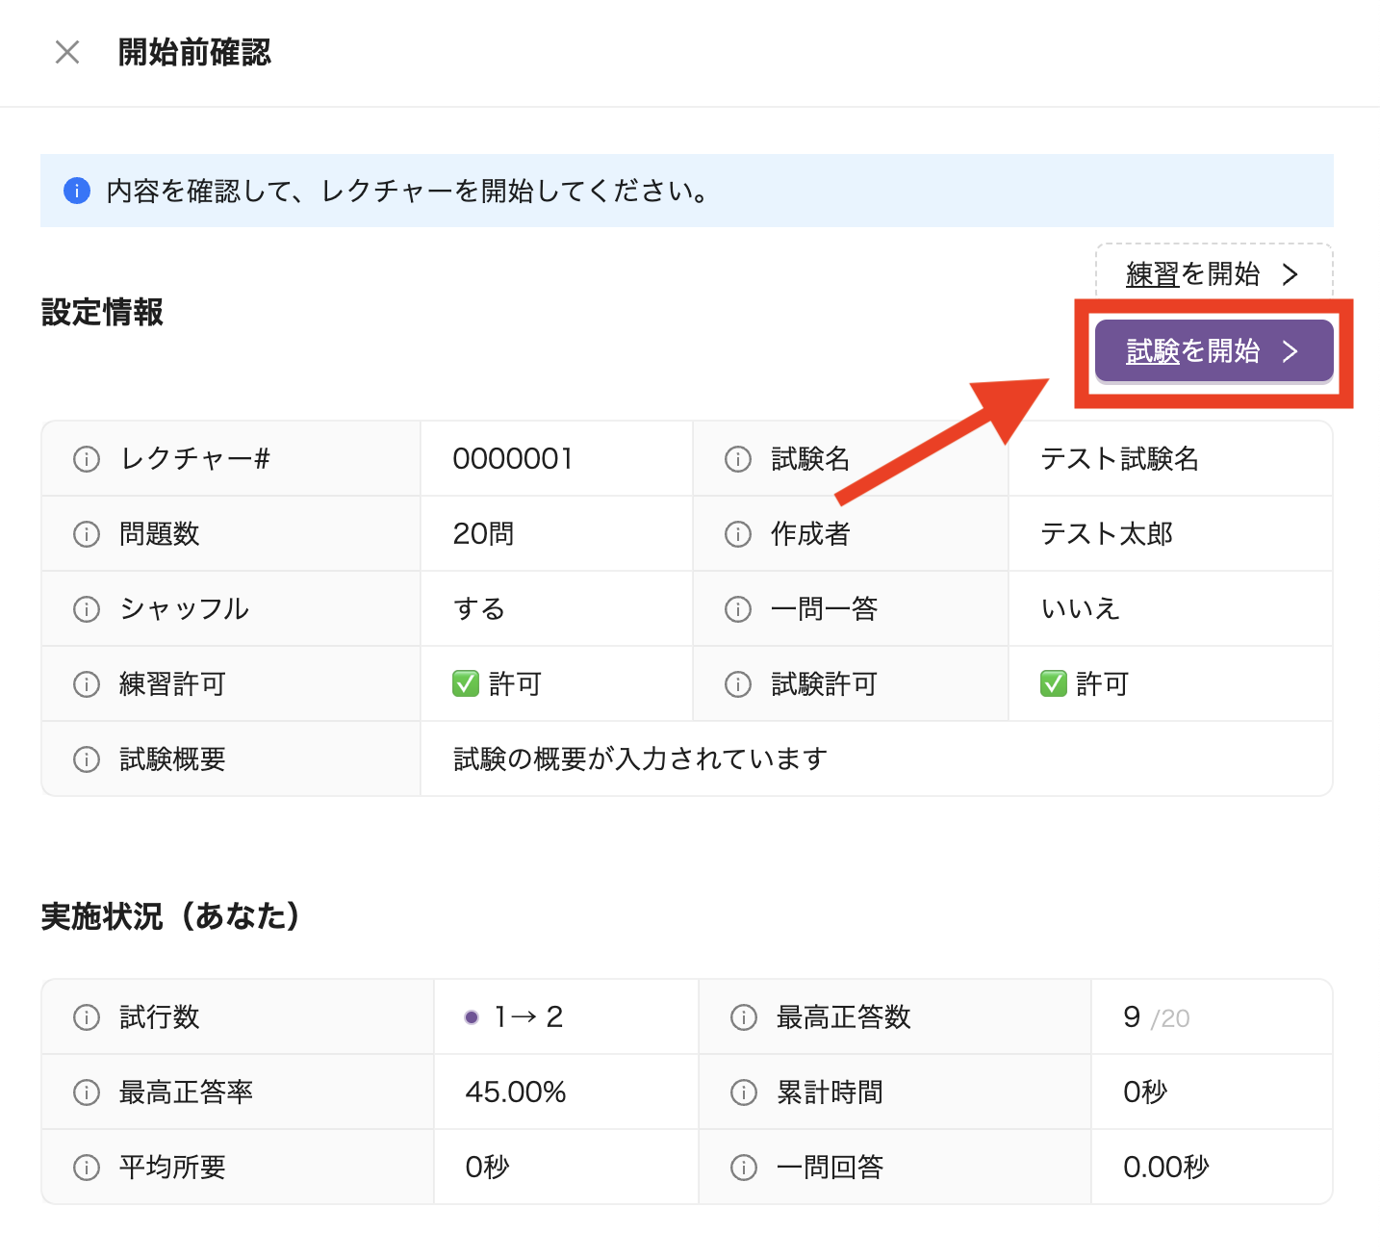Click the info icon beside 一問一答
The height and width of the screenshot is (1259, 1380).
(x=738, y=608)
